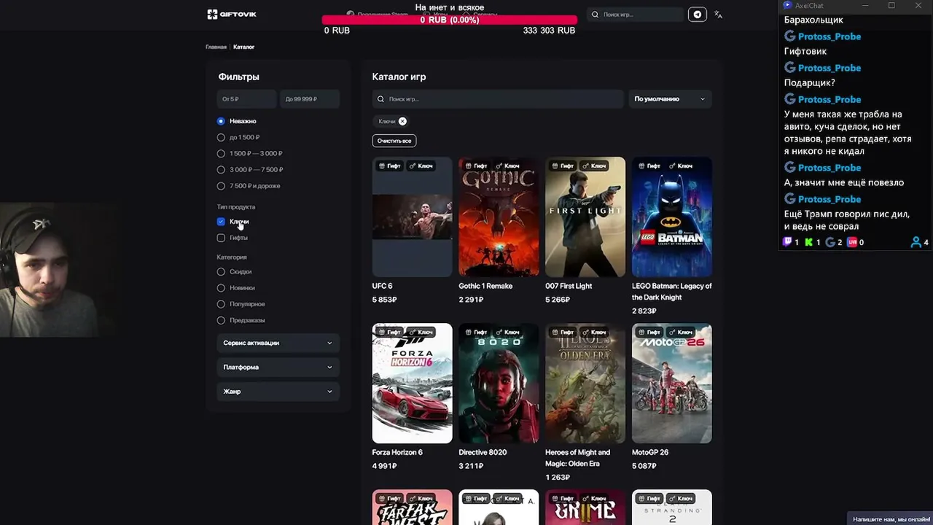933x525 pixels.
Task: Click the Гифт badge on LEGO Batman card
Action: [x=649, y=166]
